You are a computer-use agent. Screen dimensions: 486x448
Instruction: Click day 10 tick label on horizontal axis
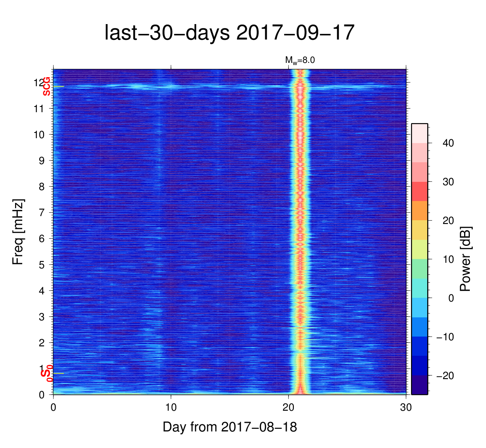[171, 407]
